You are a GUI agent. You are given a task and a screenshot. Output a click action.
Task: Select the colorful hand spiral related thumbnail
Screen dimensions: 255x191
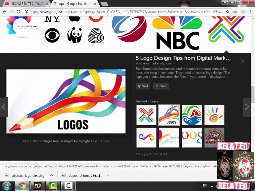click(214, 115)
